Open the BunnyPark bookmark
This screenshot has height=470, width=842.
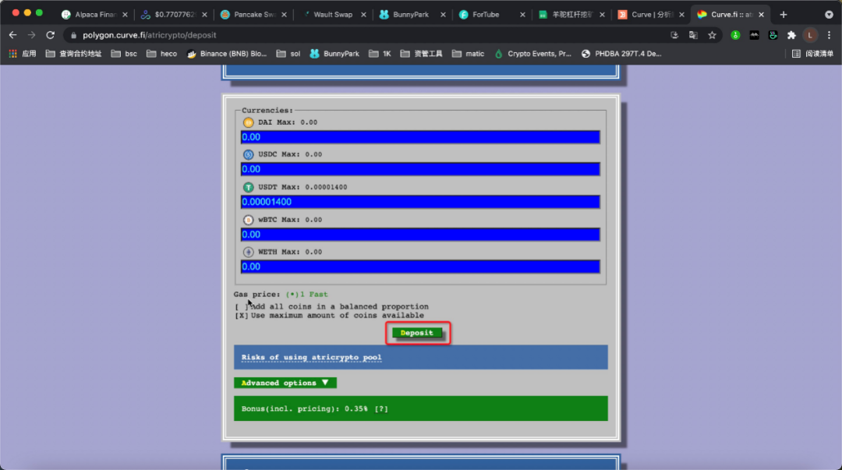pyautogui.click(x=334, y=54)
